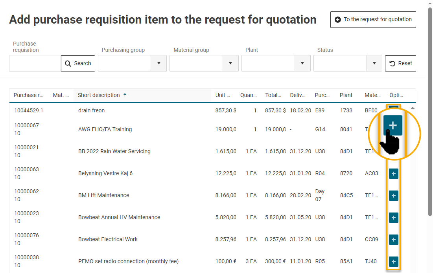Focus the Purchase requisition search field
Screen dimensions: 433x273
35,63
